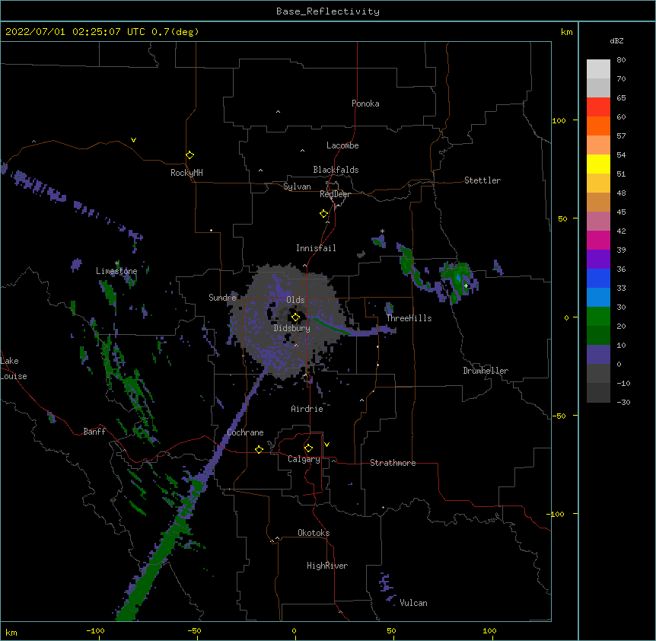Click the 2022/07/01 02:25:07 UTC timestamp
This screenshot has height=641, width=656.
pyautogui.click(x=75, y=32)
